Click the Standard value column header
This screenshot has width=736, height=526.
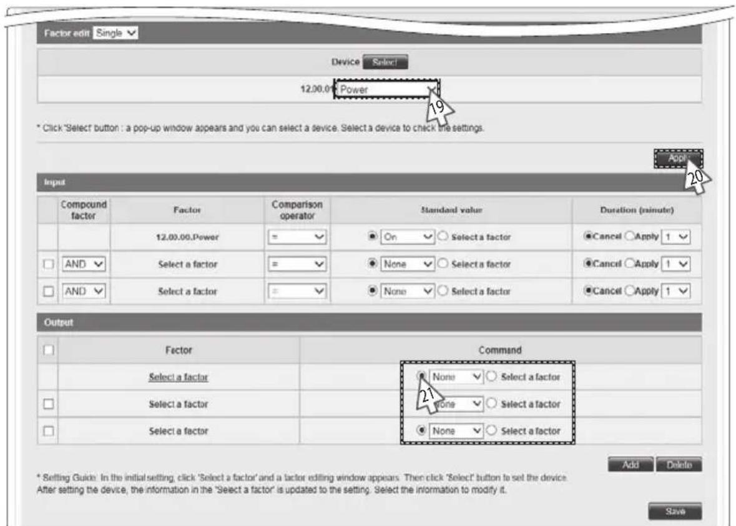point(451,210)
